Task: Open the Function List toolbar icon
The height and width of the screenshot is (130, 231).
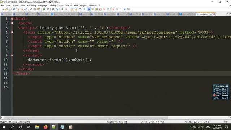Action: coord(100,9)
